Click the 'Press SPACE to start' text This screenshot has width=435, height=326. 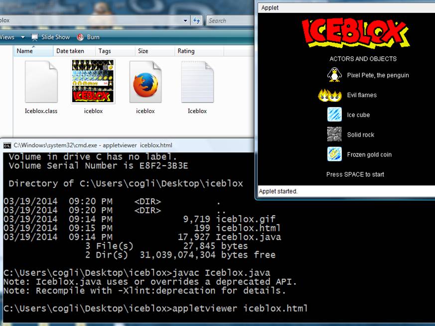pyautogui.click(x=355, y=174)
